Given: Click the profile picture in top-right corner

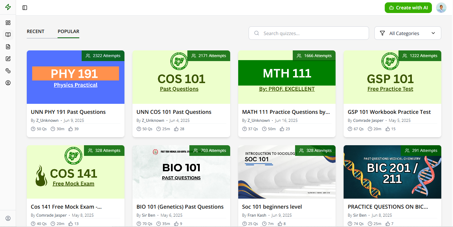Looking at the screenshot, I should [x=441, y=7].
